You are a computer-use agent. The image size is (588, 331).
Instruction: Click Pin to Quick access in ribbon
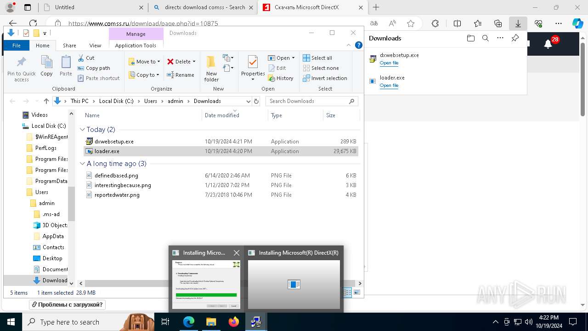point(21,69)
